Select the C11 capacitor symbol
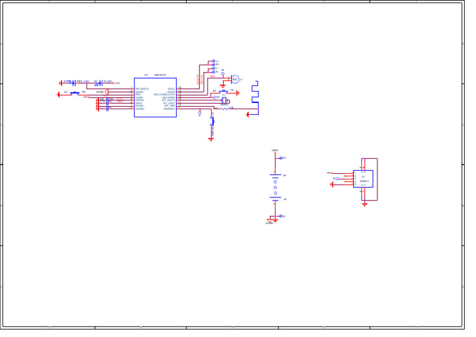Screen dimensions: 476x337 (x=107, y=109)
